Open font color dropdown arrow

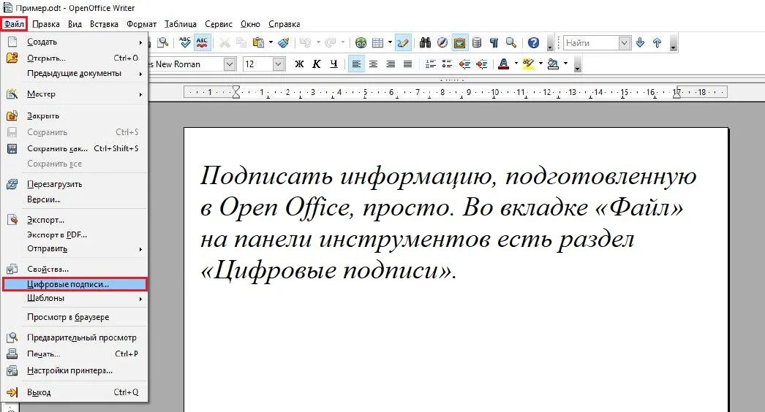pos(516,64)
